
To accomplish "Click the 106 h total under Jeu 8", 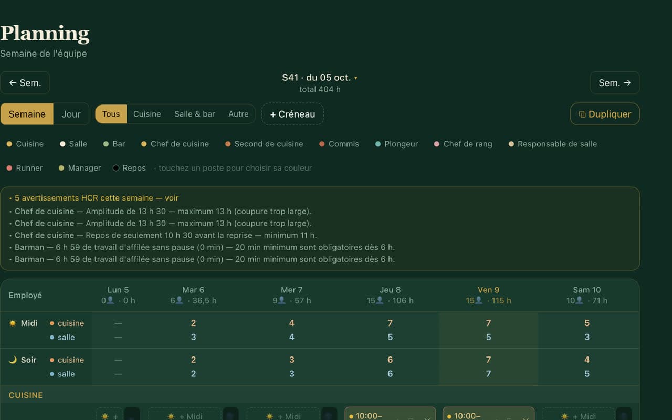I will click(x=403, y=301).
